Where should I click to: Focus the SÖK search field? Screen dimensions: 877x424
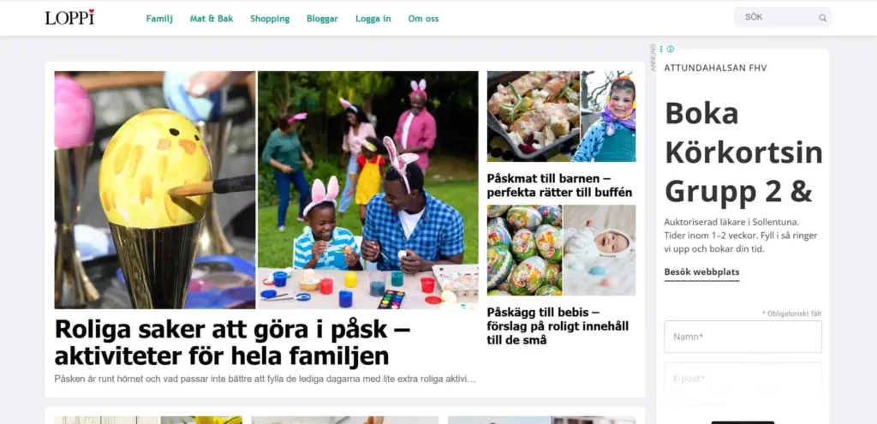(783, 17)
